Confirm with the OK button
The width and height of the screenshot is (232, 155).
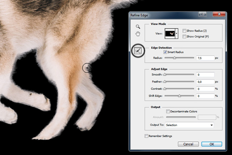pos(212,144)
